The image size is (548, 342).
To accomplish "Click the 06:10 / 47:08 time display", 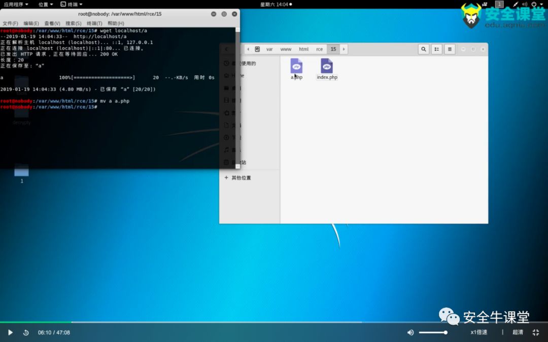I will [x=54, y=332].
